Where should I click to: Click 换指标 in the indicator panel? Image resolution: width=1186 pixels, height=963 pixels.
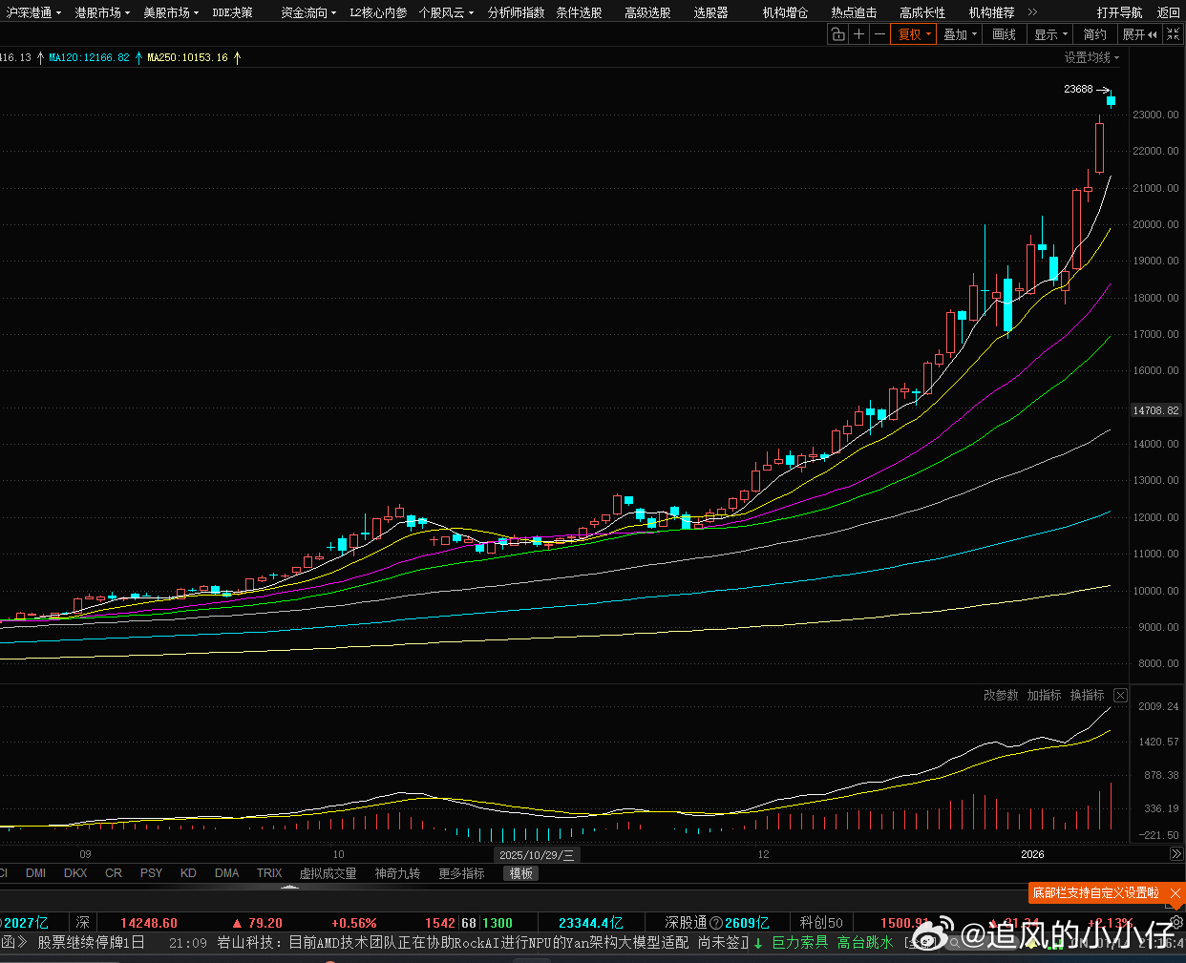point(1087,695)
